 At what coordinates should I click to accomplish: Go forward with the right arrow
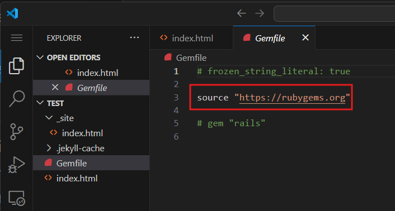click(x=260, y=13)
